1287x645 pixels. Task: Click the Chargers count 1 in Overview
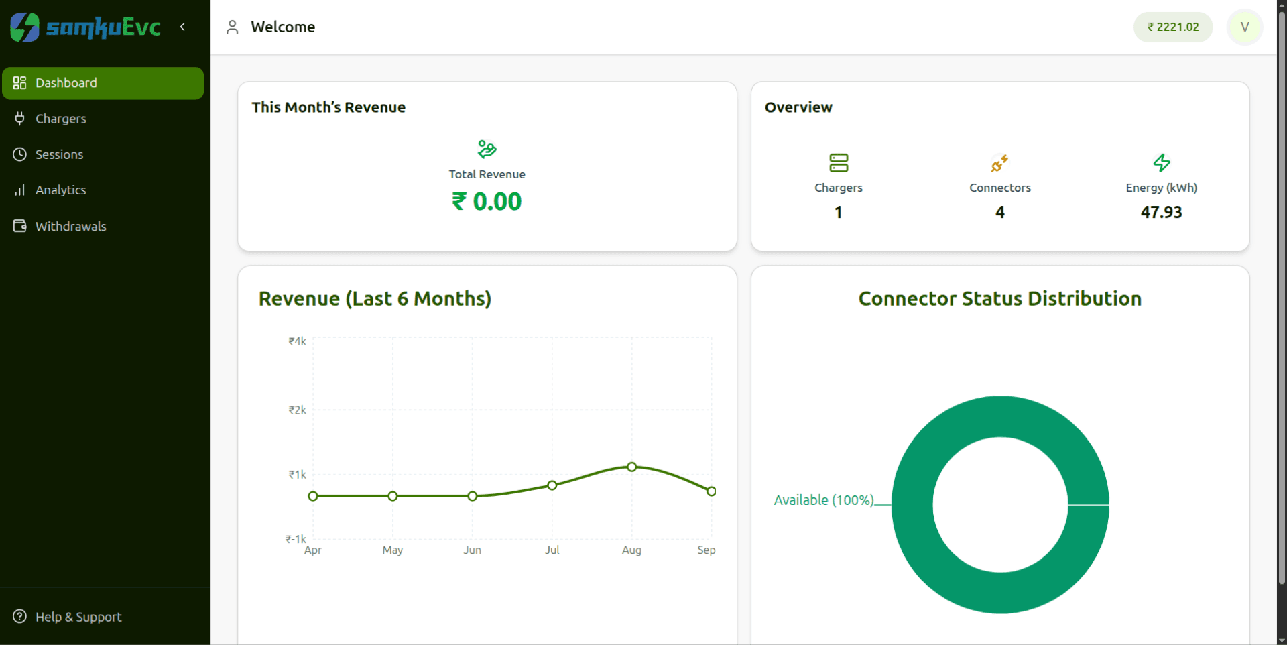point(839,213)
